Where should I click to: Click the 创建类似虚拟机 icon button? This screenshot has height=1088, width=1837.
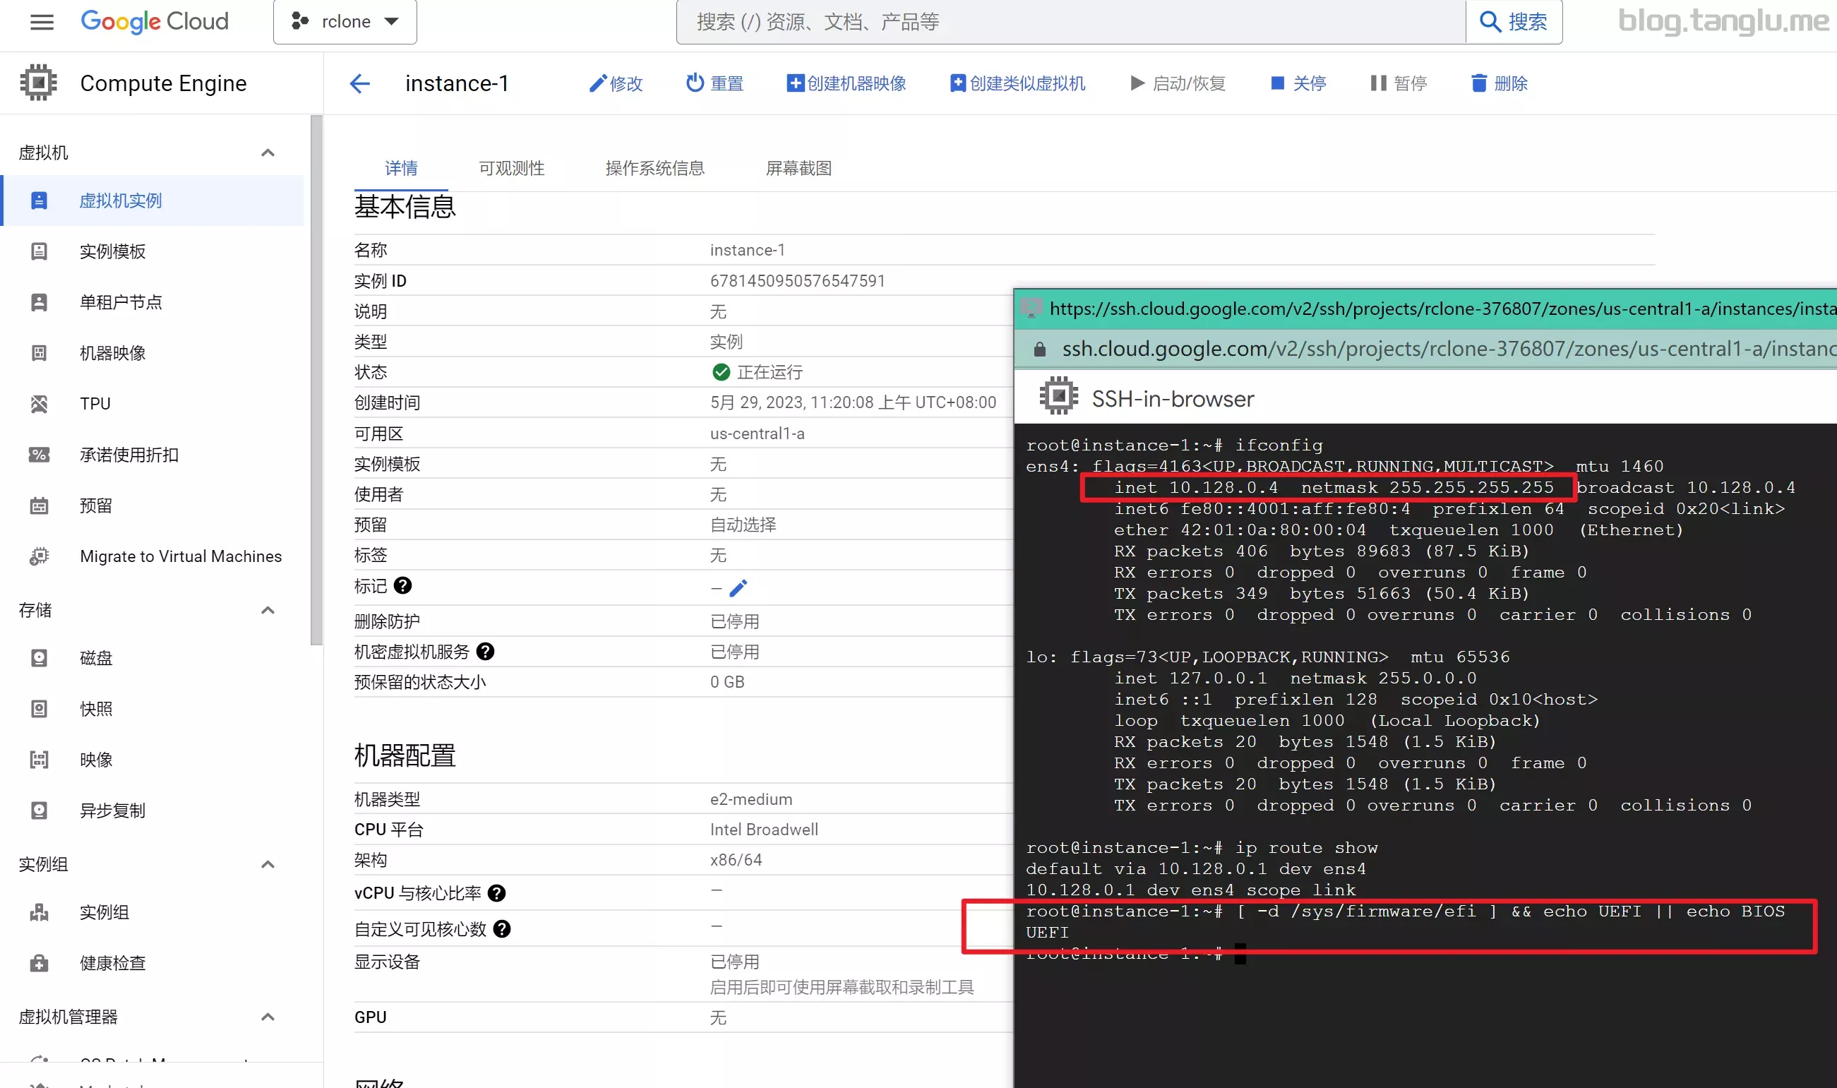[x=955, y=83]
